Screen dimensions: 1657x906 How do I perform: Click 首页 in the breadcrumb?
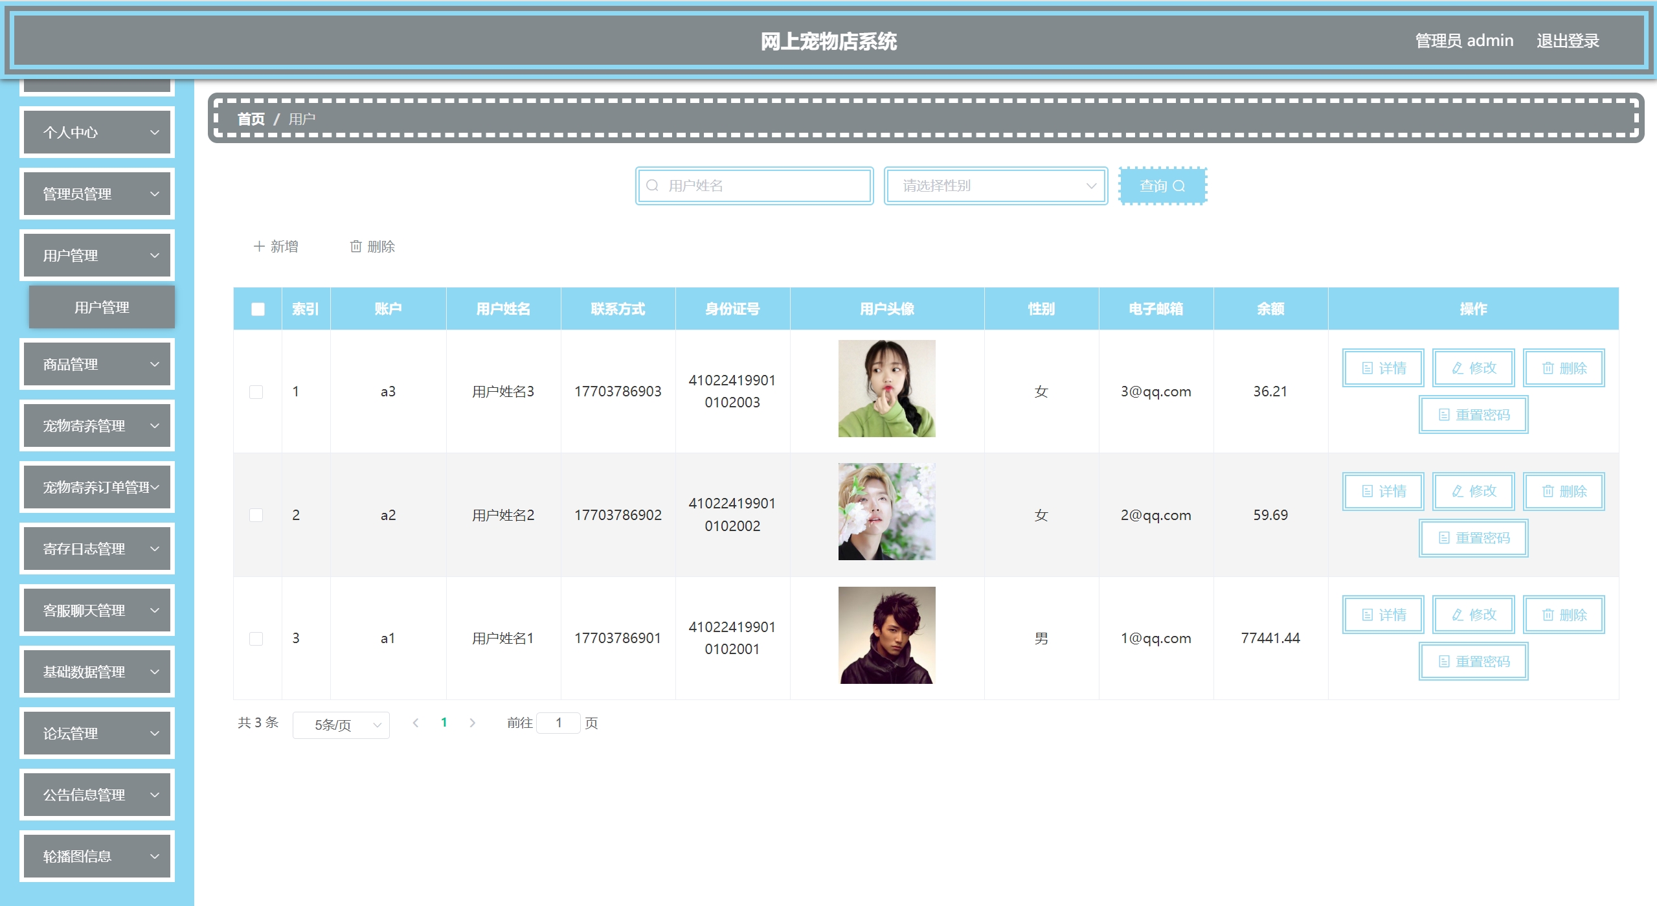[251, 119]
